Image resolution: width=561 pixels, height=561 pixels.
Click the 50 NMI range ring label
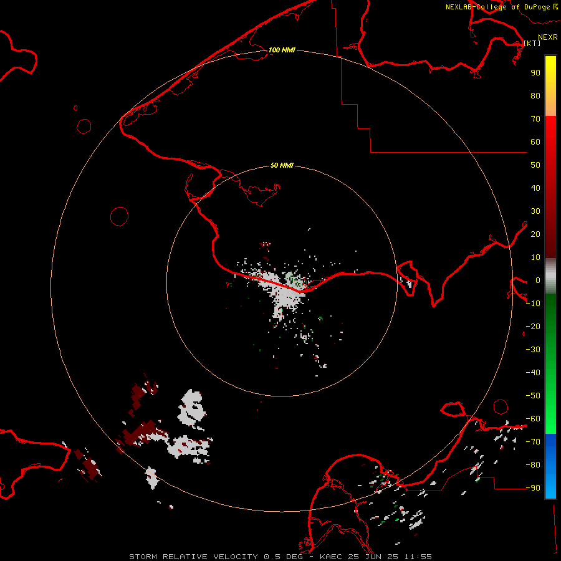282,165
